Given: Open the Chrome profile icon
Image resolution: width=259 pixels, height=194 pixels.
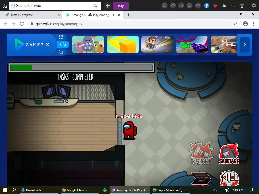Looking at the screenshot, I should (x=245, y=24).
